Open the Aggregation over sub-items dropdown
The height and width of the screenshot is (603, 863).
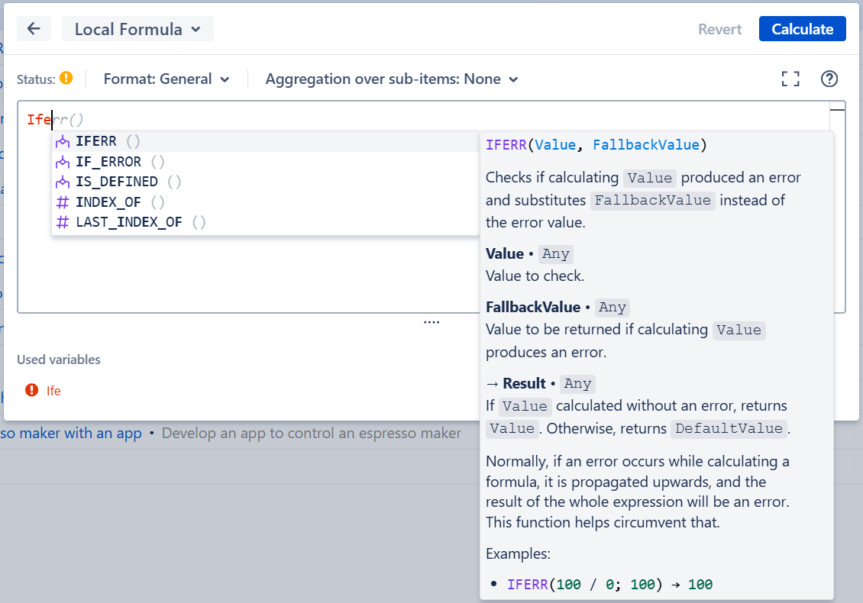pos(391,79)
